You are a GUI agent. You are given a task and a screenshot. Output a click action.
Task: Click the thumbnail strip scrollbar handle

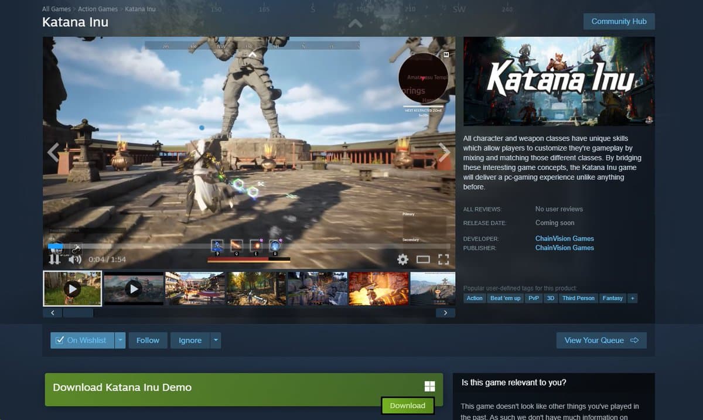pos(78,313)
